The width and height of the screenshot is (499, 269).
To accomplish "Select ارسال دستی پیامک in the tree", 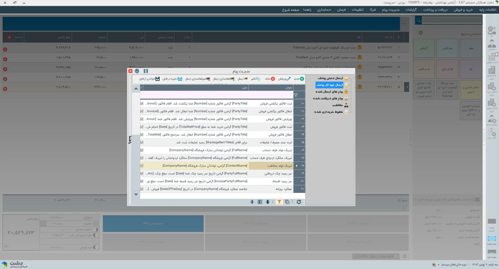I will point(330,78).
